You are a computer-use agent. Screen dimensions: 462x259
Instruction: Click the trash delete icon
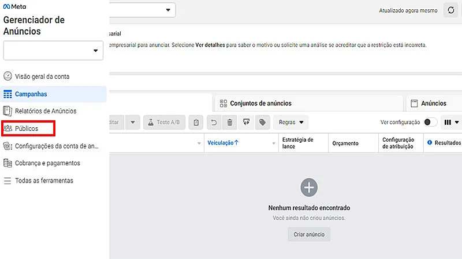[230, 122]
